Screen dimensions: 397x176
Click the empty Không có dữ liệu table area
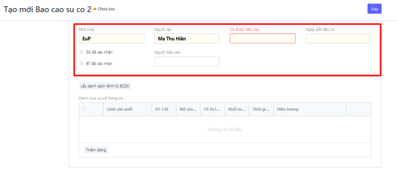coord(225,130)
